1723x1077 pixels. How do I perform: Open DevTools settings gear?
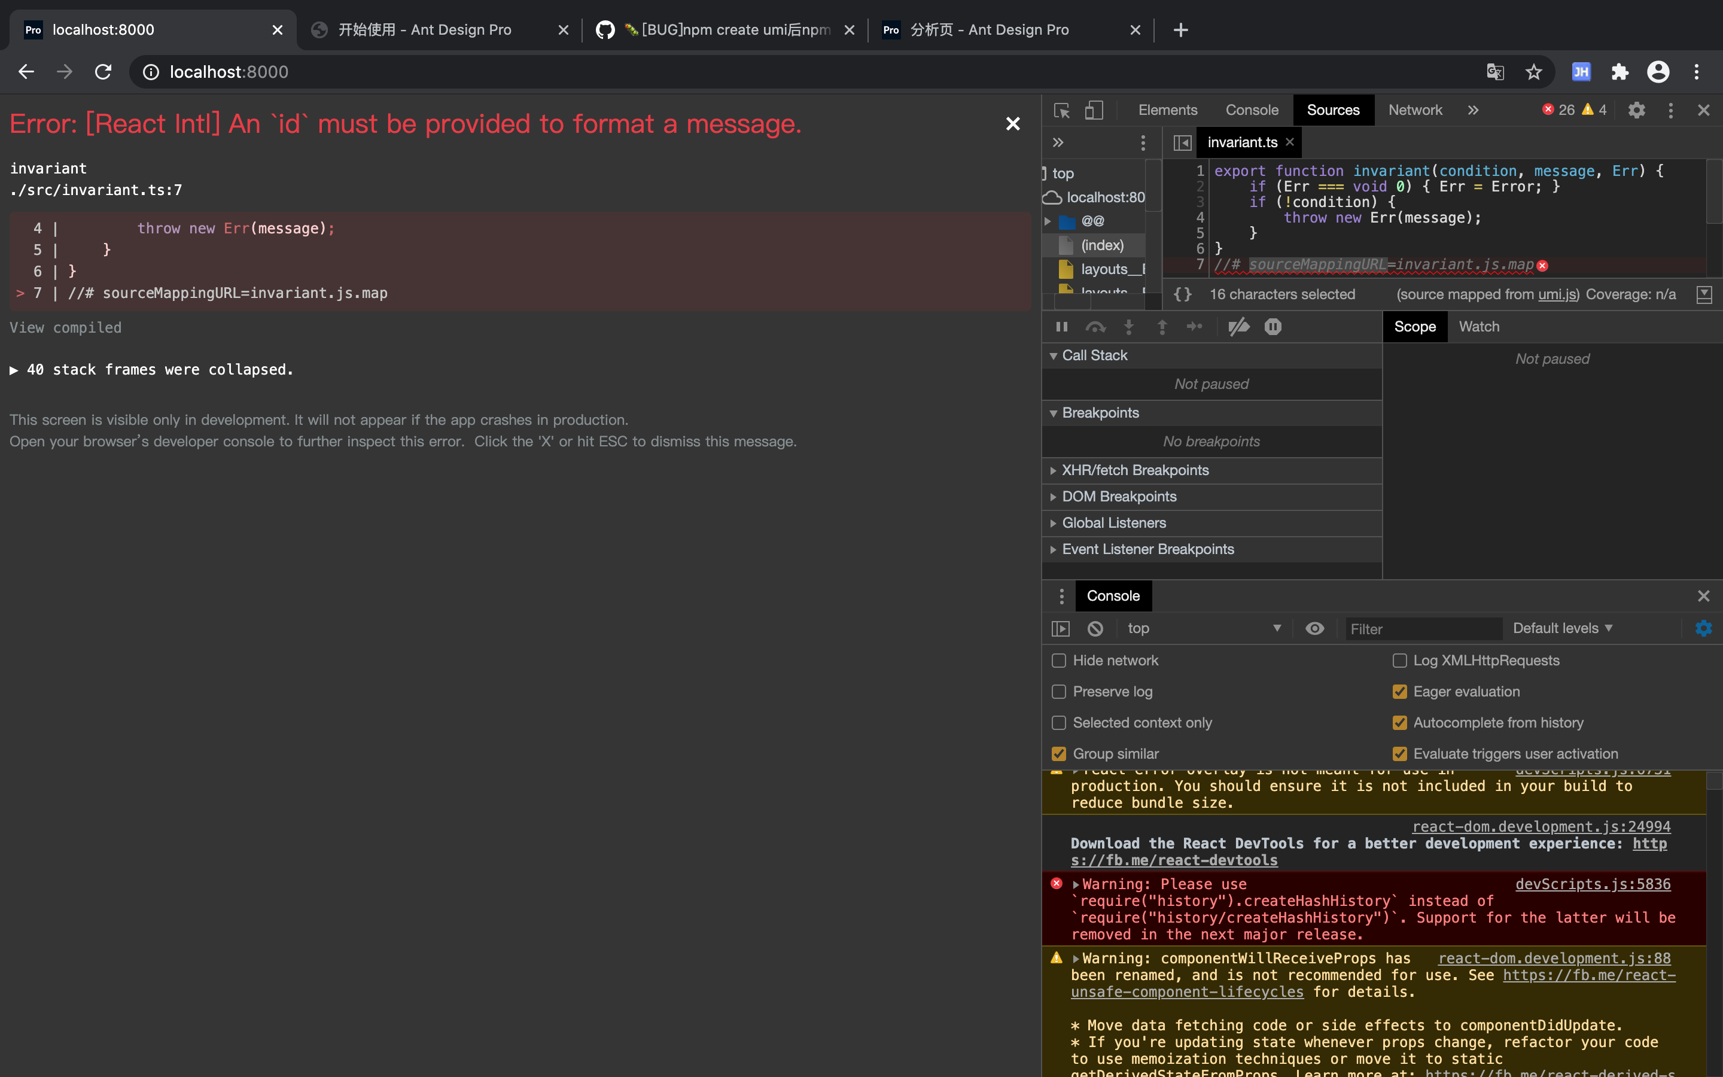pyautogui.click(x=1636, y=111)
